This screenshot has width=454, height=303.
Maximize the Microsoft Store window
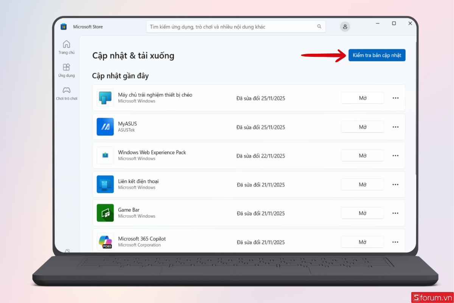[x=394, y=23]
